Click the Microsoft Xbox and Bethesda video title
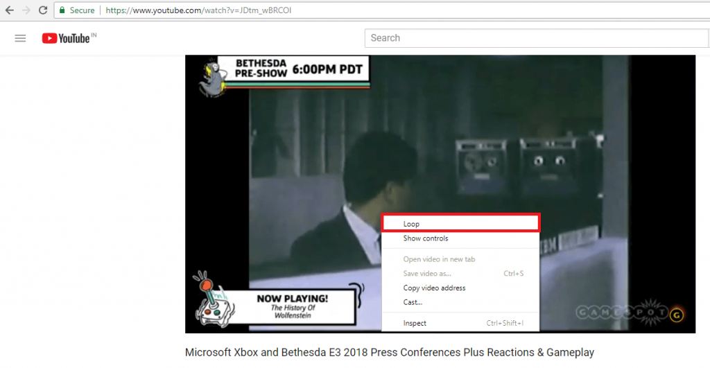This screenshot has height=368, width=710. 390,352
